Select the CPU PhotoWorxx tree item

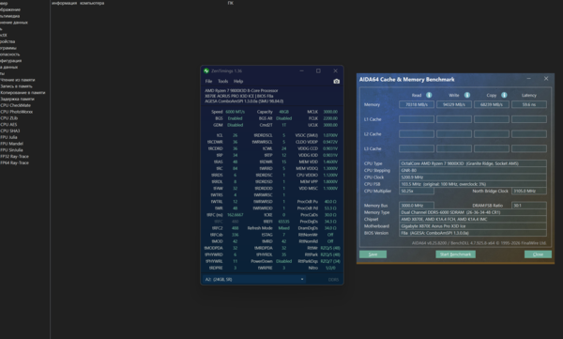(x=17, y=112)
